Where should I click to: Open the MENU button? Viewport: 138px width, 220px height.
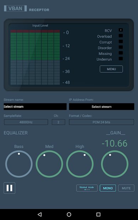(111, 69)
